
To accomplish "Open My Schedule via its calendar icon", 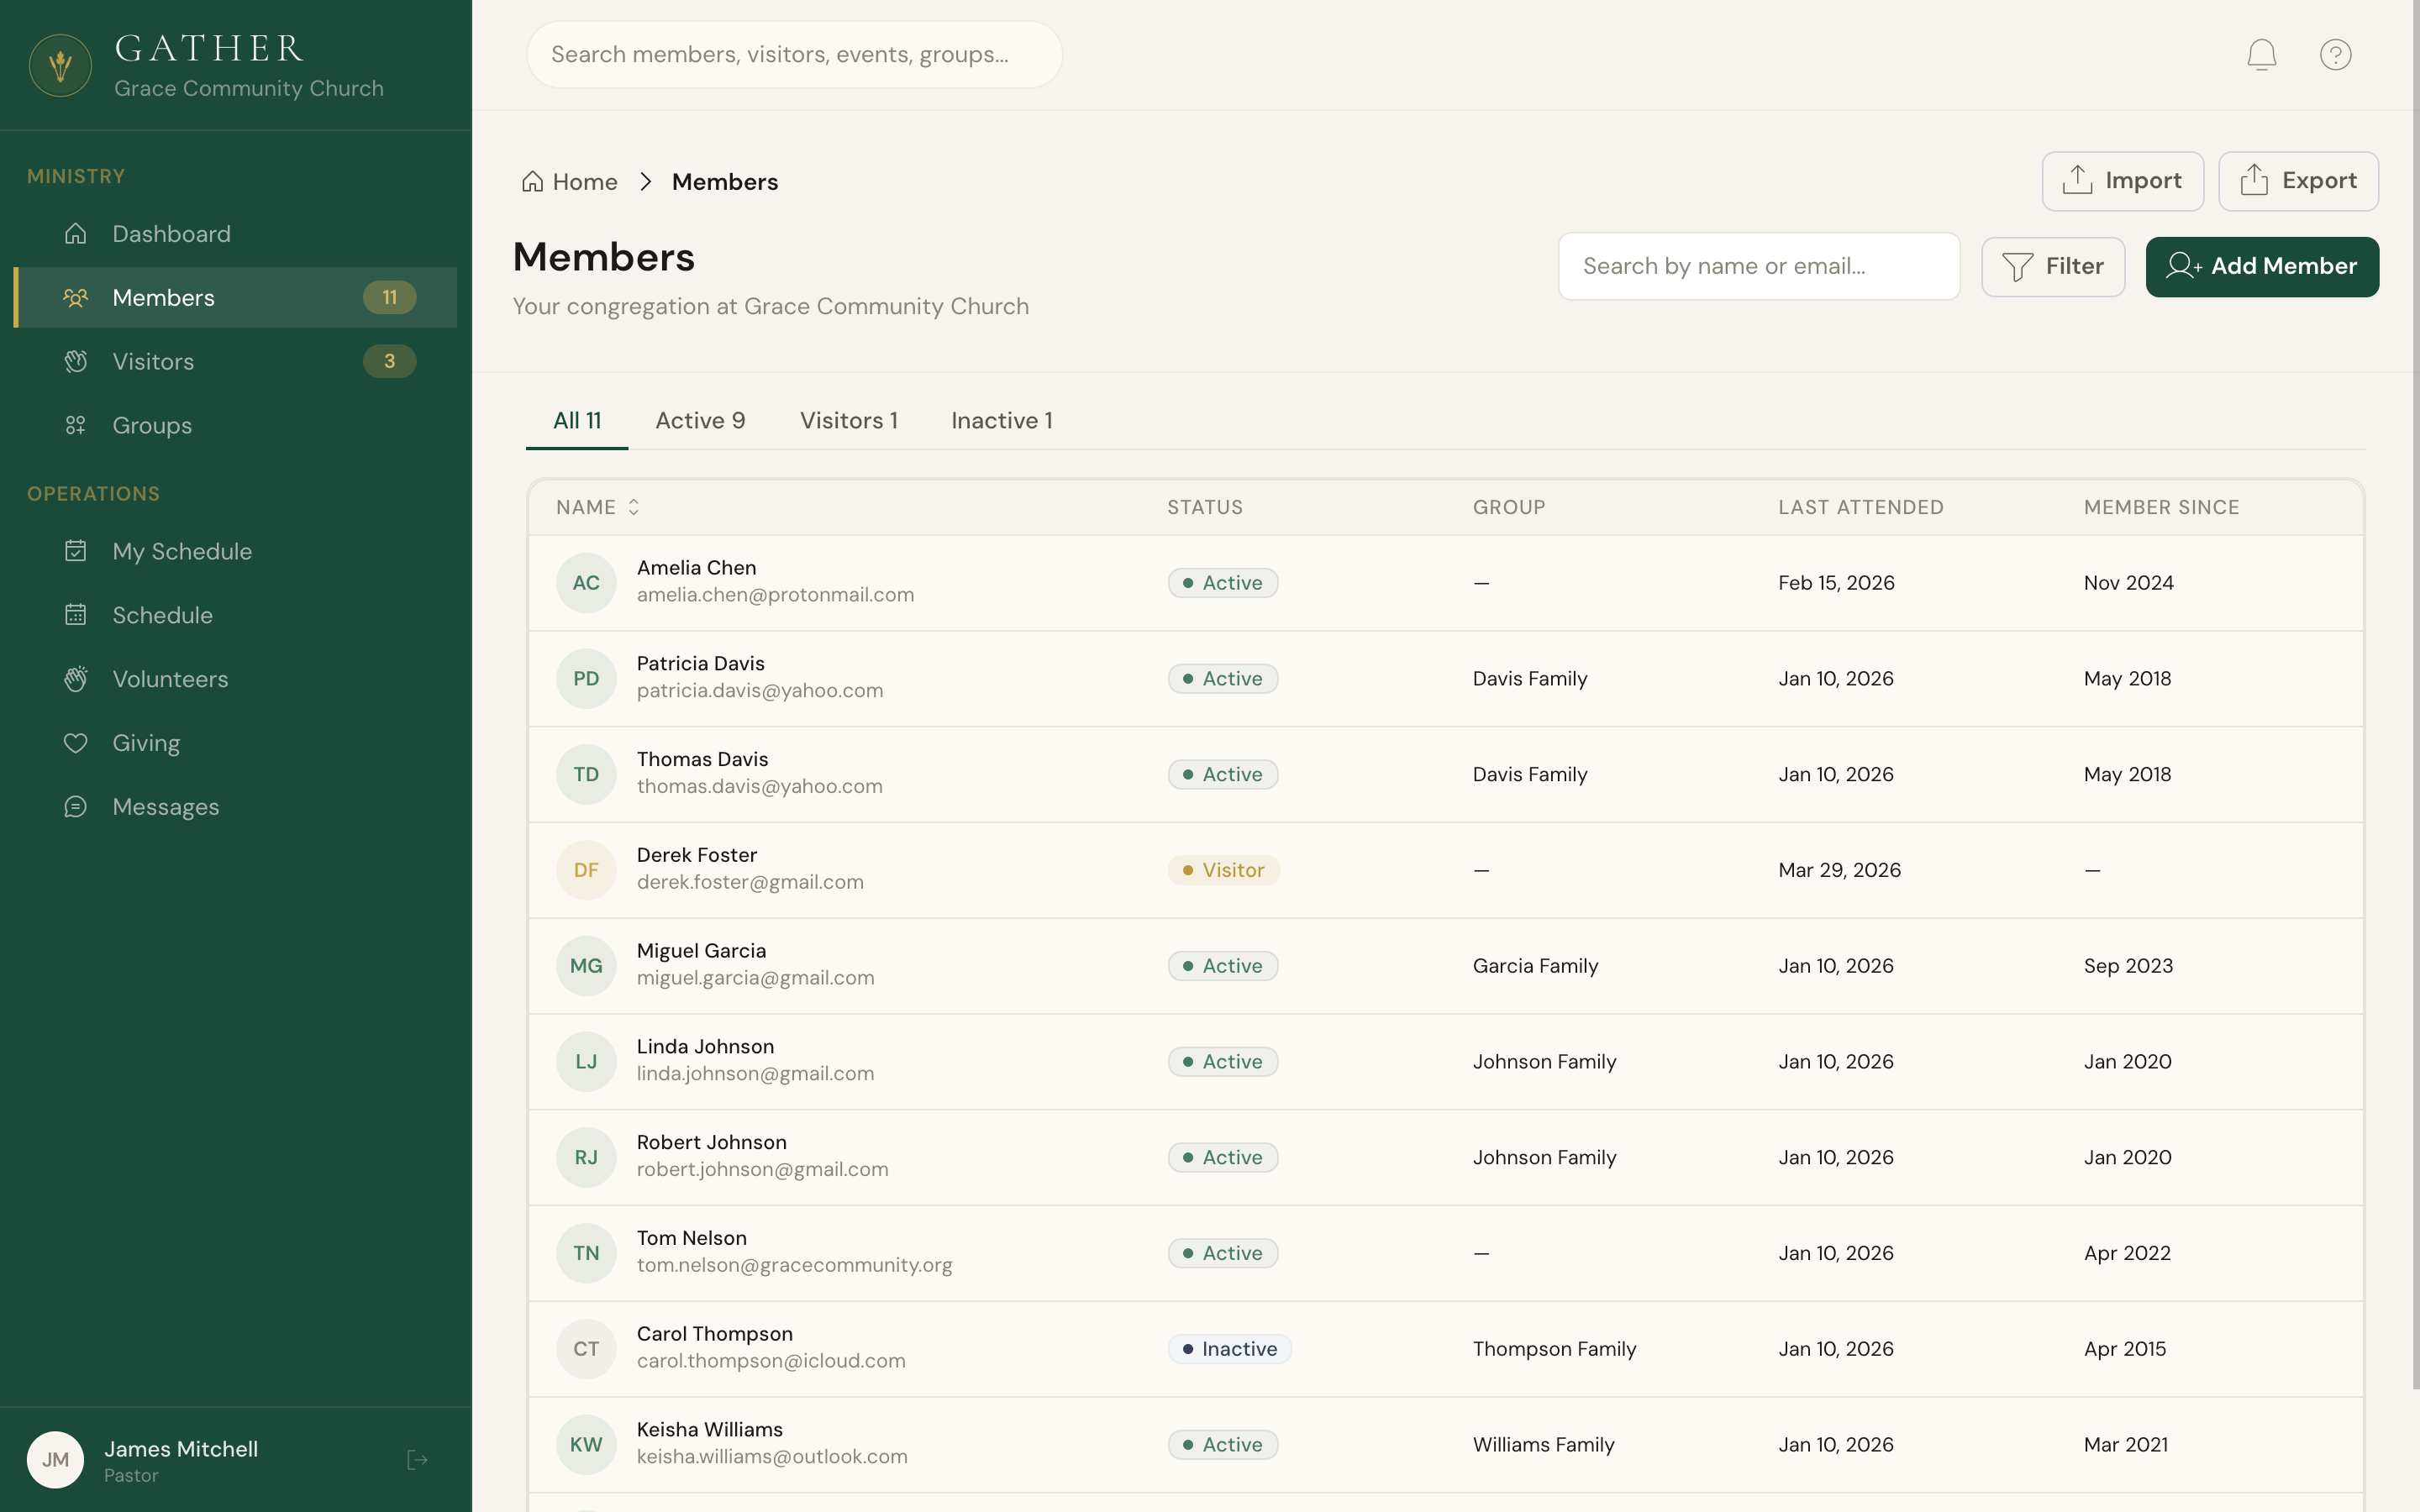I will click(77, 550).
